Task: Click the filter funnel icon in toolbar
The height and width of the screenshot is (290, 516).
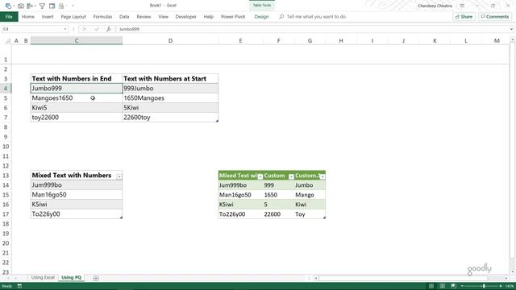Action: pyautogui.click(x=42, y=6)
